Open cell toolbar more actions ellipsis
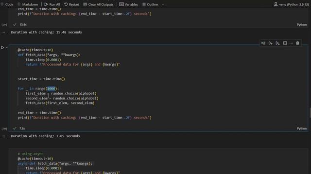This screenshot has width=311, height=174. point(291,43)
